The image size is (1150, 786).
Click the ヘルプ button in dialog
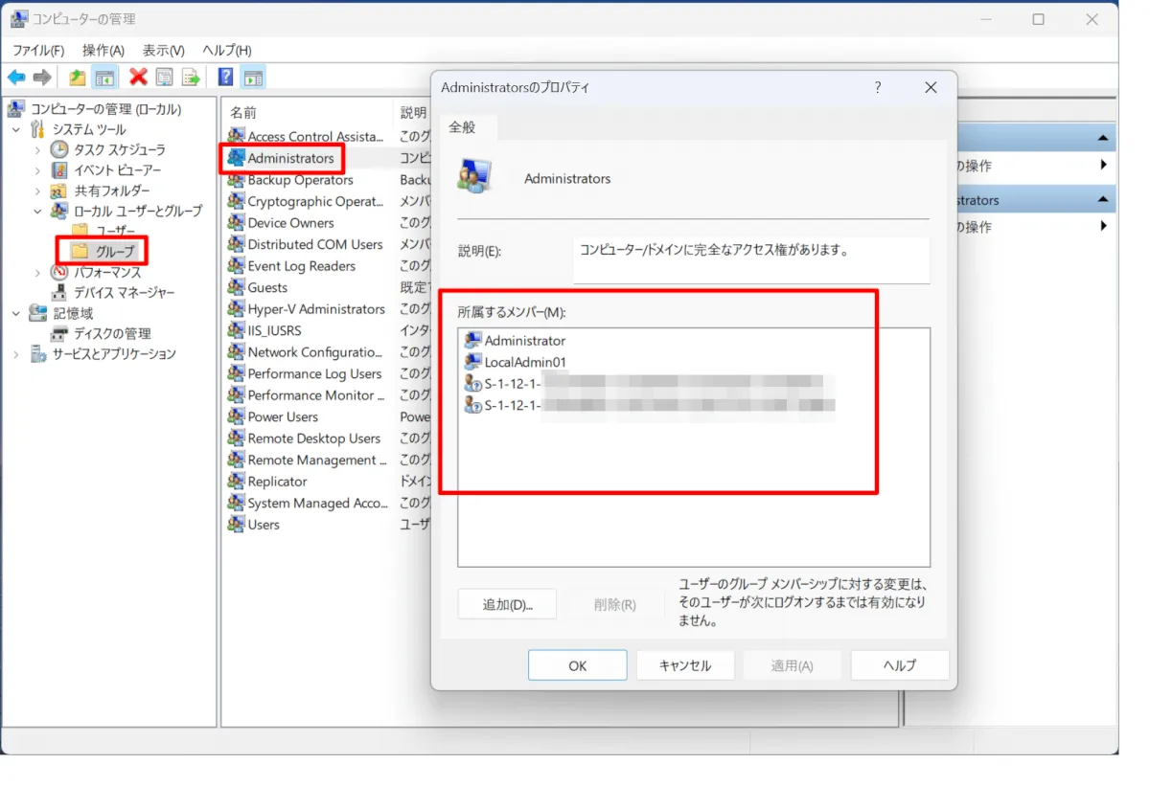(x=900, y=665)
